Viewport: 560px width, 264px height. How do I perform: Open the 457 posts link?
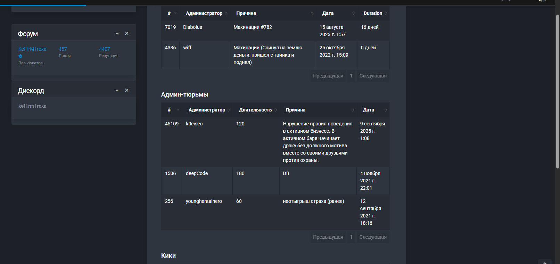click(x=63, y=49)
